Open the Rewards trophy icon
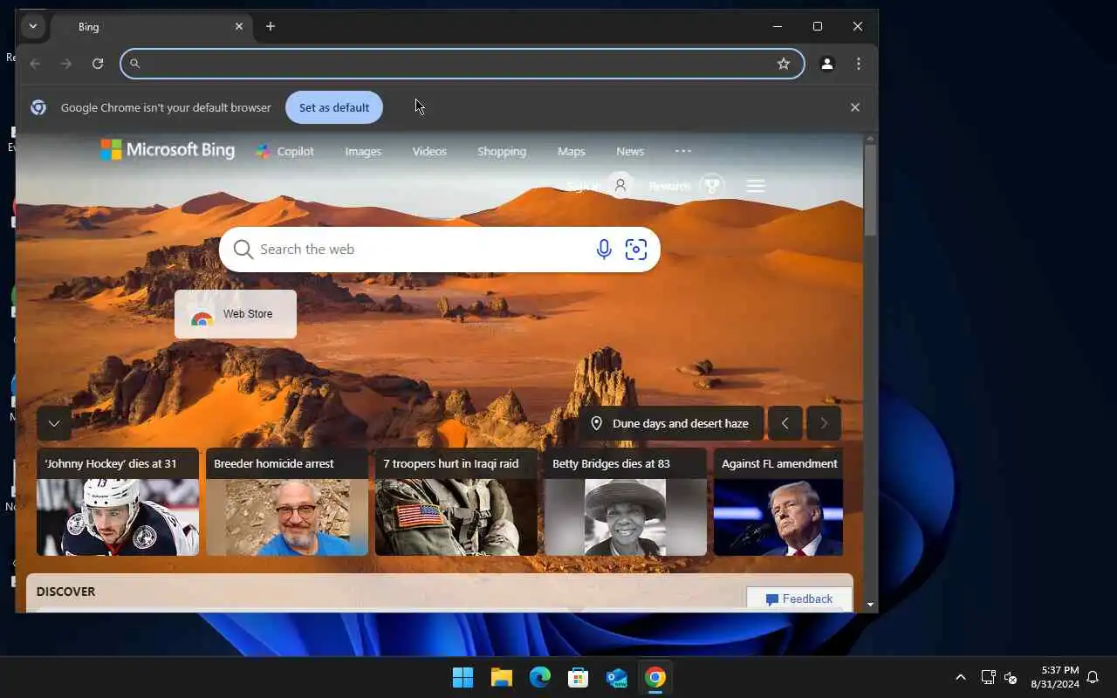The height and width of the screenshot is (698, 1117). [712, 186]
